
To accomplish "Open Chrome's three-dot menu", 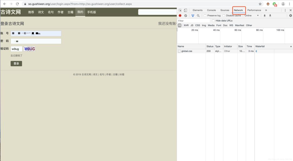I will [x=289, y=4].
